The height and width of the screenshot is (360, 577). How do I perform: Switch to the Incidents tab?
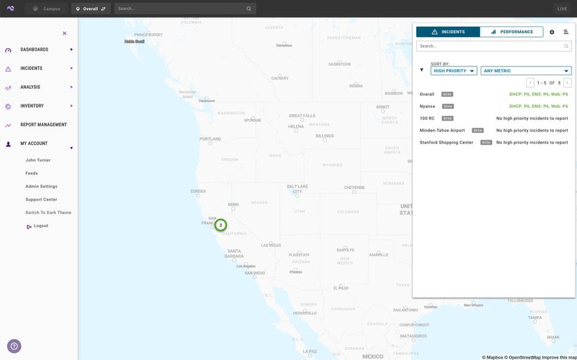pos(448,32)
